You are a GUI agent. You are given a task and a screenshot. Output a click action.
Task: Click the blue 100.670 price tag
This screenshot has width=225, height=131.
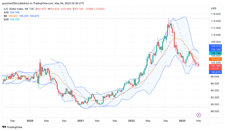pos(215,72)
